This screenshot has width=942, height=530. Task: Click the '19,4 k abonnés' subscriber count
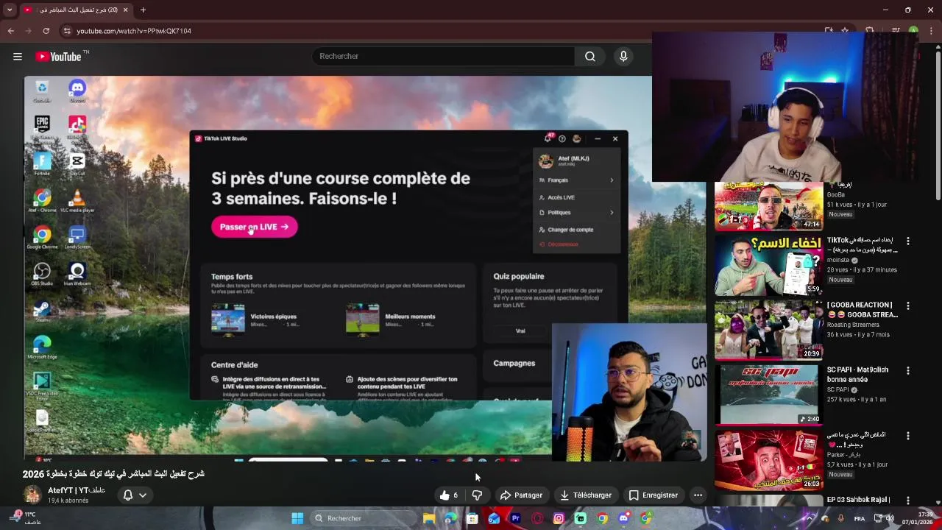pyautogui.click(x=68, y=501)
